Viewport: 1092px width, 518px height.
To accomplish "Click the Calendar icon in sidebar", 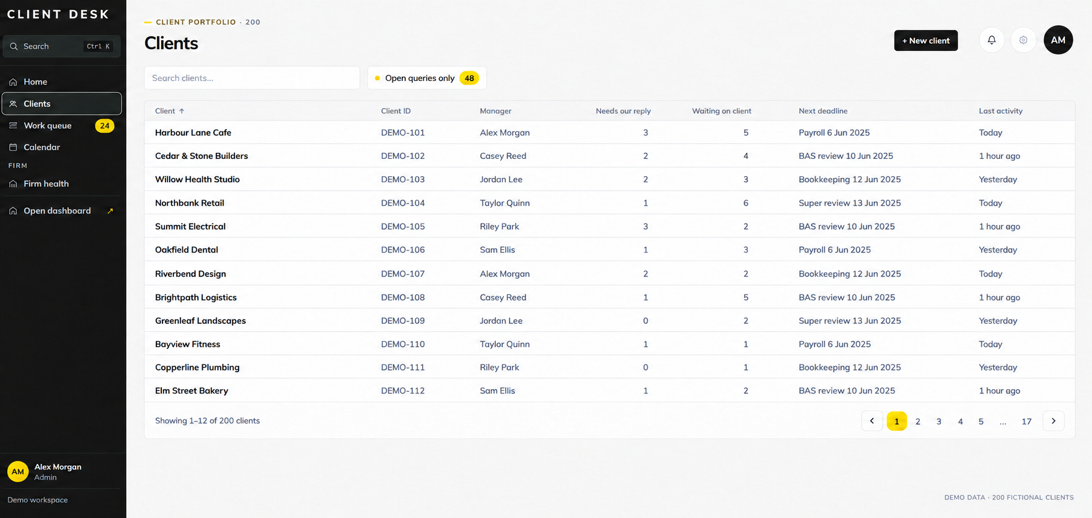I will click(13, 147).
